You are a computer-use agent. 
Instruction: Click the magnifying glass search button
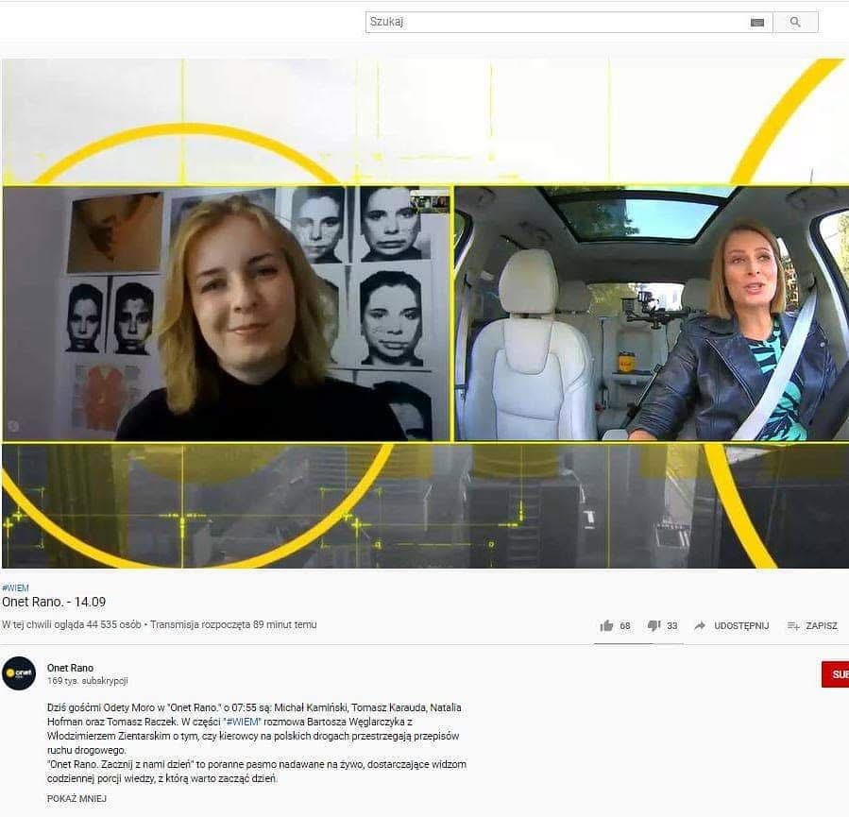(x=795, y=23)
